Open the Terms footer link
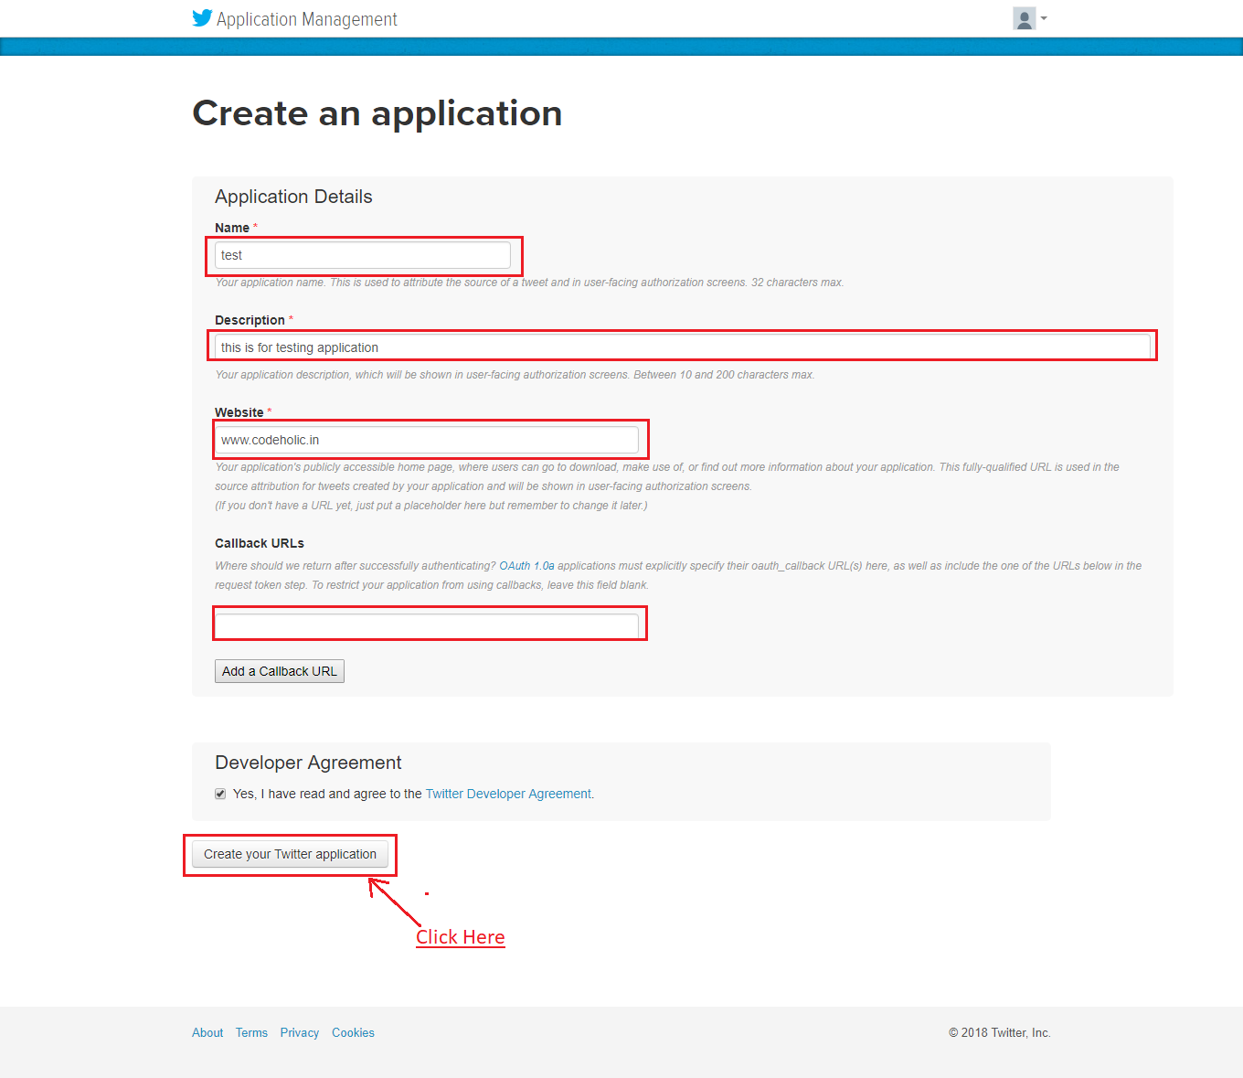This screenshot has height=1078, width=1243. [251, 1032]
